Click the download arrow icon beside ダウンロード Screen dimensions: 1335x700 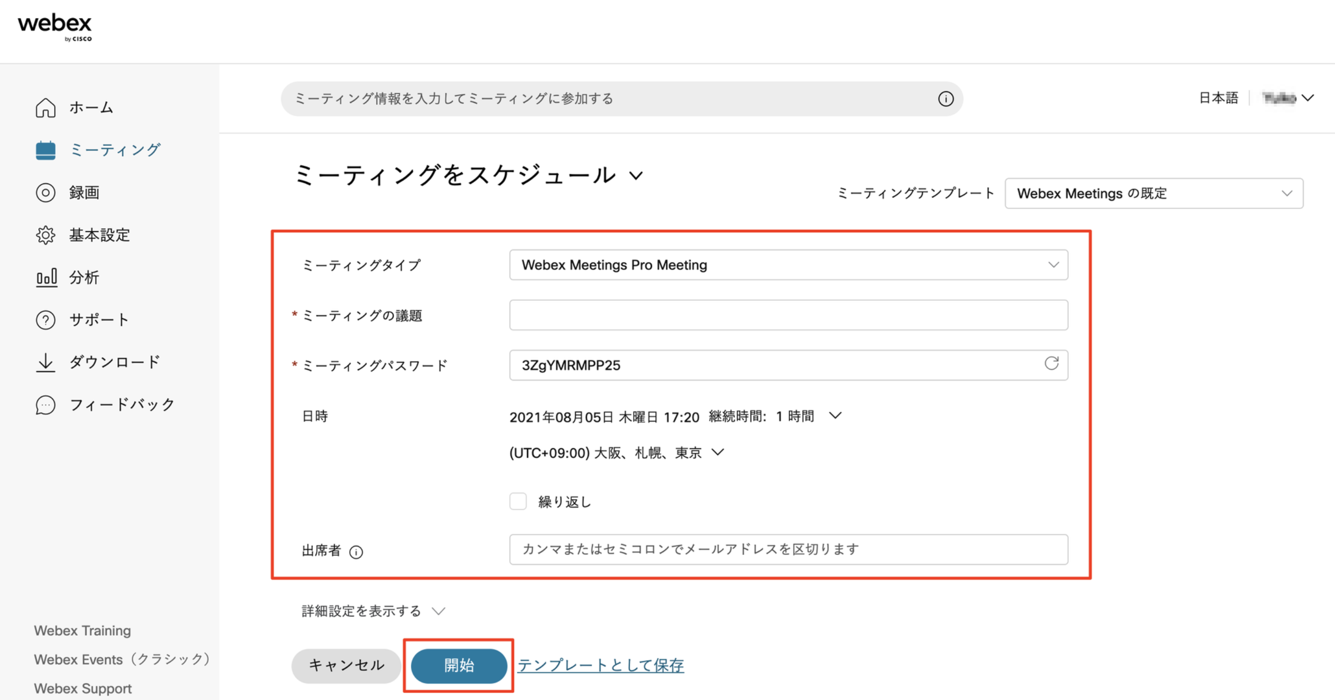point(46,363)
